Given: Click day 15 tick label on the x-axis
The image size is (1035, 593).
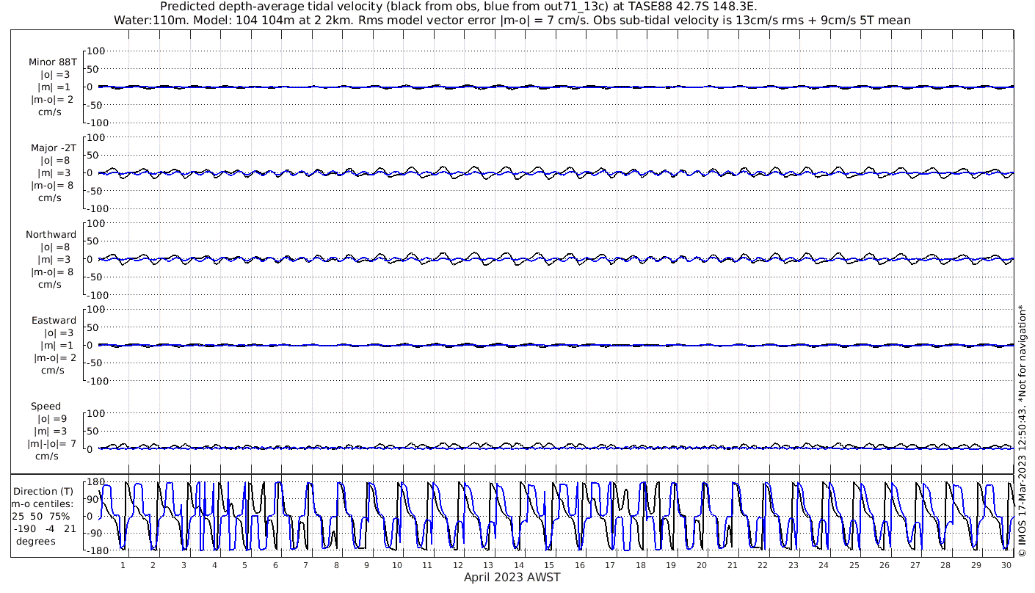Looking at the screenshot, I should 550,566.
